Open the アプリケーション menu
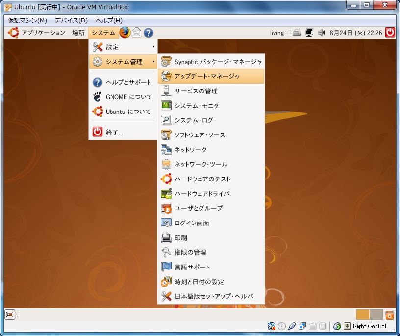Viewport: 400px width, 336px height. (x=43, y=33)
